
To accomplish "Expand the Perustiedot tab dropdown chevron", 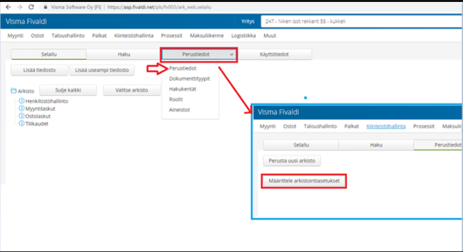I will 232,54.
